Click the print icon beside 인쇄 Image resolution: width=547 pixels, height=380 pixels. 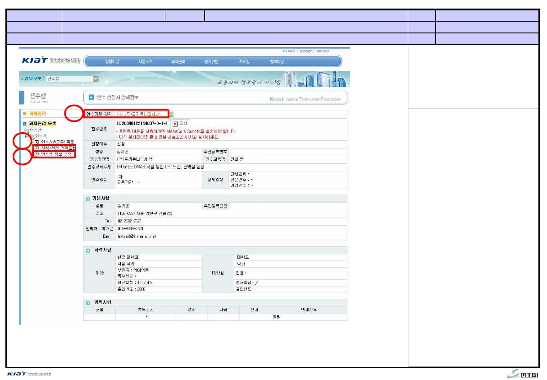pyautogui.click(x=176, y=123)
